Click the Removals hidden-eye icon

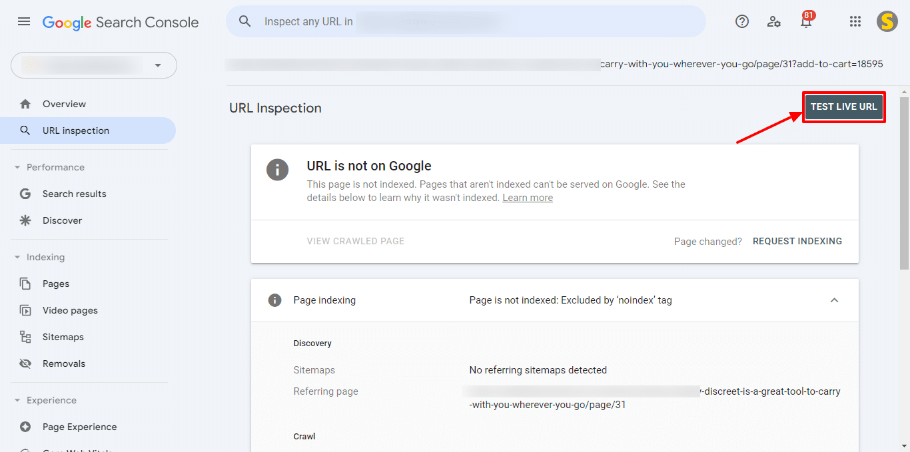pyautogui.click(x=25, y=363)
